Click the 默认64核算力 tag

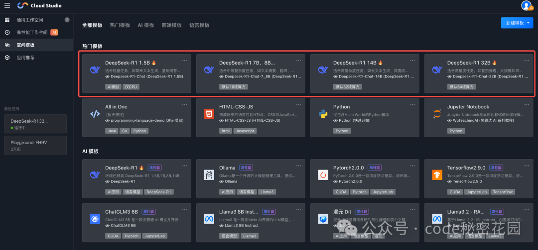pyautogui.click(x=461, y=87)
